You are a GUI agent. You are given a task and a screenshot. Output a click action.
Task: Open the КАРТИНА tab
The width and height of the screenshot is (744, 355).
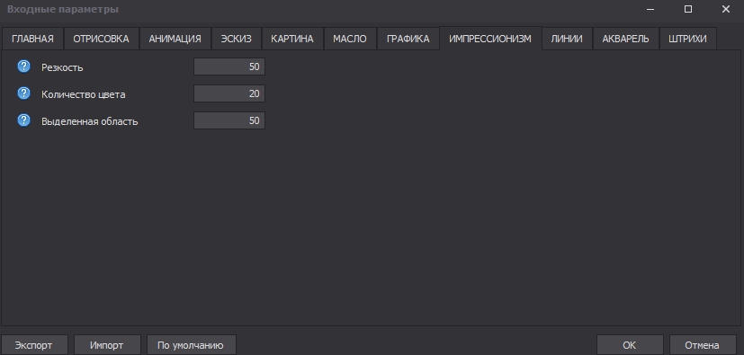tap(292, 39)
